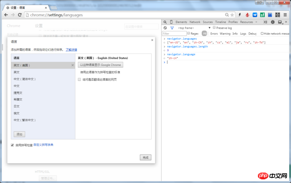Screen dimensions: 291x183
Task: Filter console by Info
Action: tap(235, 33)
